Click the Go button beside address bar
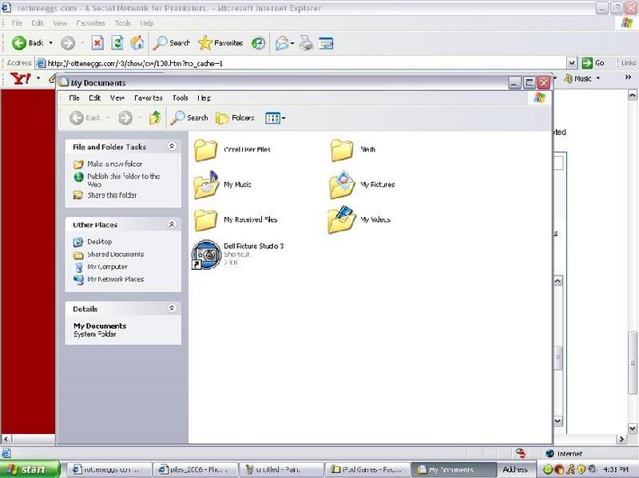This screenshot has height=478, width=639. tap(593, 63)
